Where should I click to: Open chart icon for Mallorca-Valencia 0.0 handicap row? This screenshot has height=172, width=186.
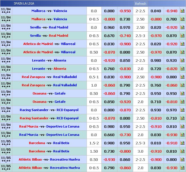(x=182, y=11)
